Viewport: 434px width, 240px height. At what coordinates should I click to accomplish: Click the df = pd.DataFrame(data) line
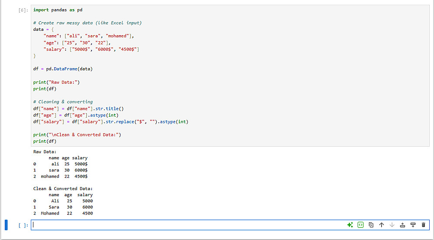coord(63,69)
